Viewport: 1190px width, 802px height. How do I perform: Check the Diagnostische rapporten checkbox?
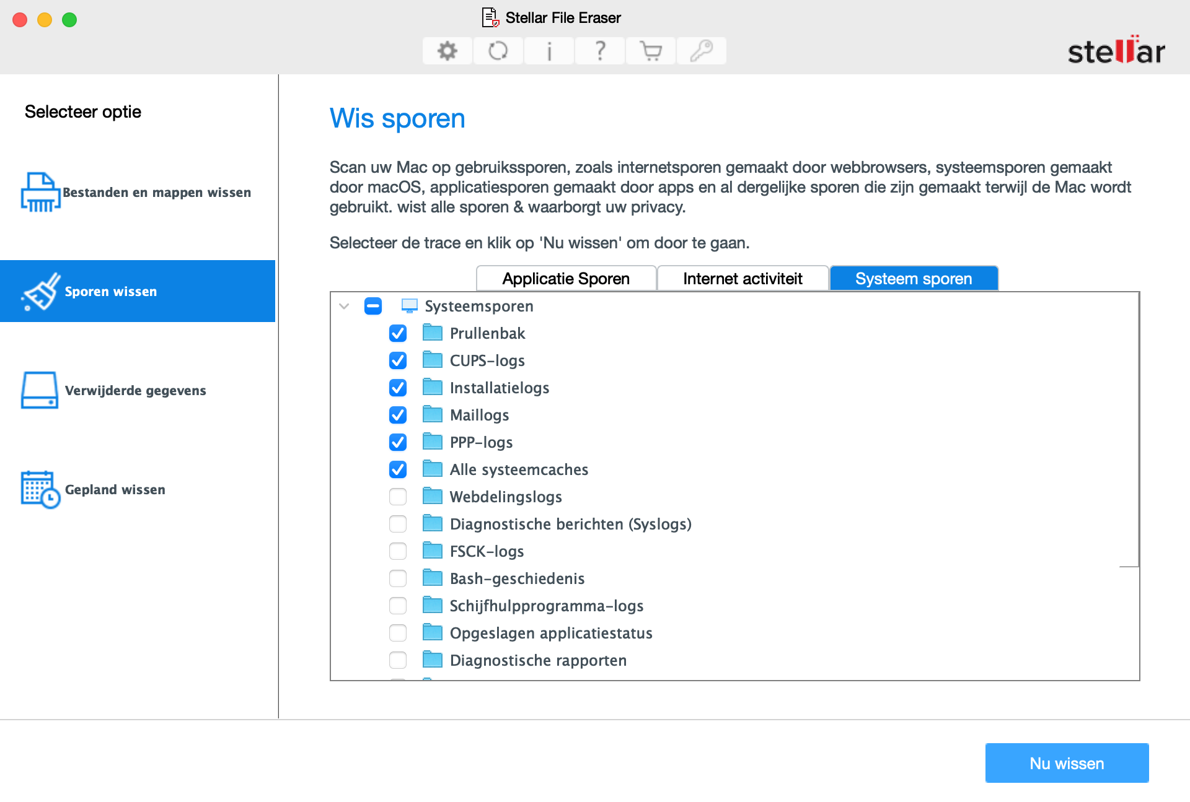click(x=398, y=660)
